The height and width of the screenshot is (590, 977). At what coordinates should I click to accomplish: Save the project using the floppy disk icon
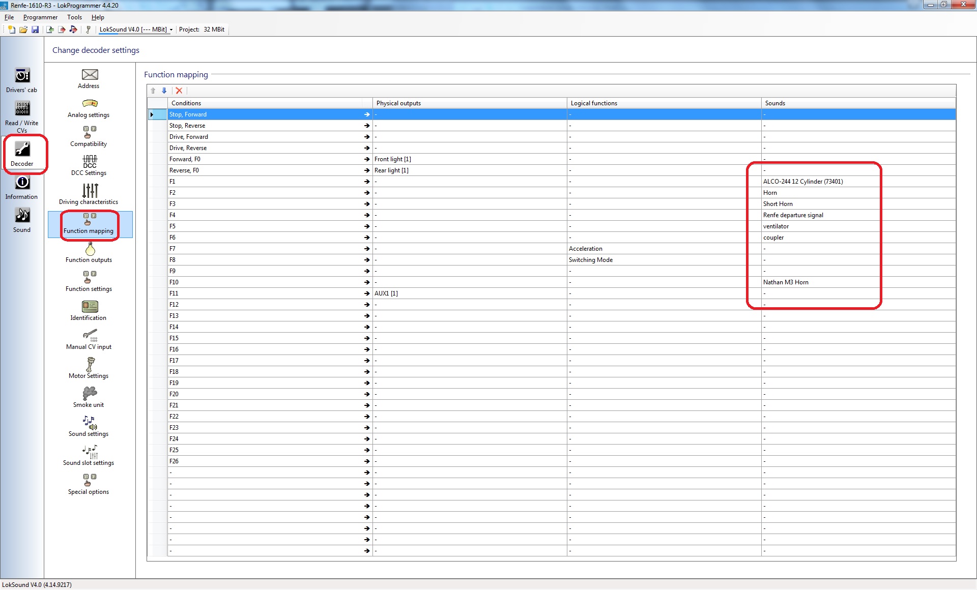pos(35,29)
